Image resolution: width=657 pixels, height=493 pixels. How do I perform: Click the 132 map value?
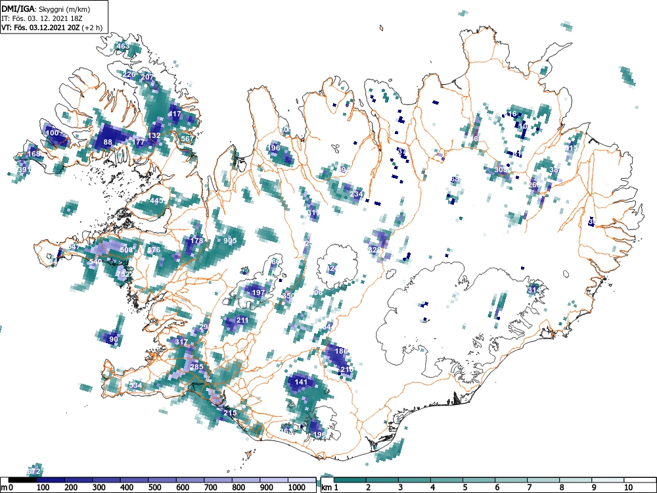[x=154, y=135]
